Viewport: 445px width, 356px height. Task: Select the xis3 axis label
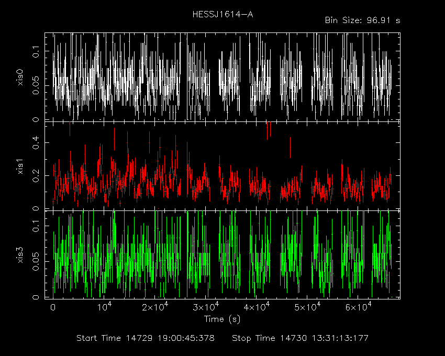(x=20, y=255)
